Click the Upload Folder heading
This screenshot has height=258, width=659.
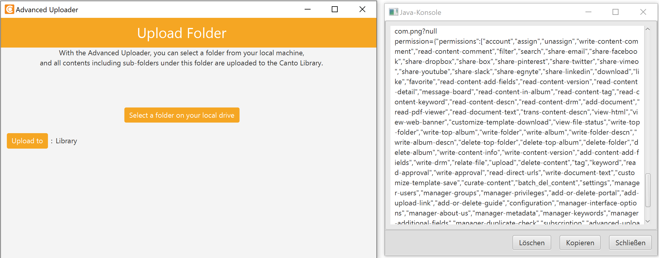[182, 33]
